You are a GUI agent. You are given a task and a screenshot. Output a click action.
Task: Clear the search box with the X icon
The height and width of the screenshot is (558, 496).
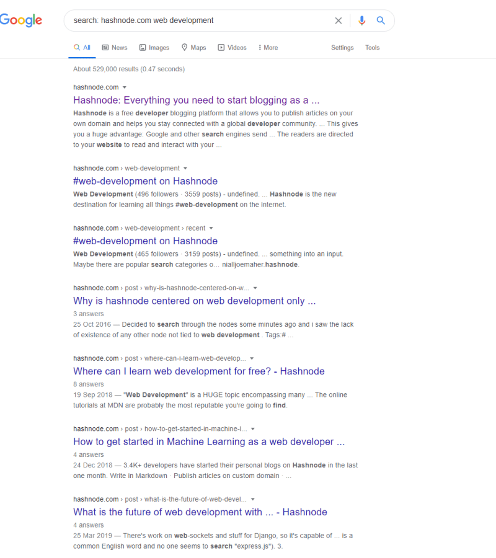[x=339, y=20]
